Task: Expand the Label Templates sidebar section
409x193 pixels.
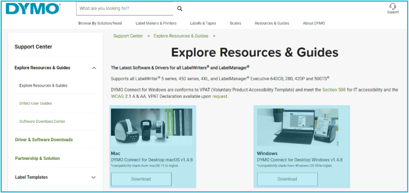Action: 94,177
